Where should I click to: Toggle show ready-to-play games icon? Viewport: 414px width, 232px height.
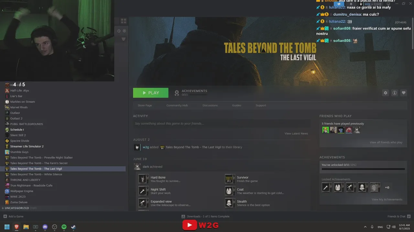click(124, 31)
